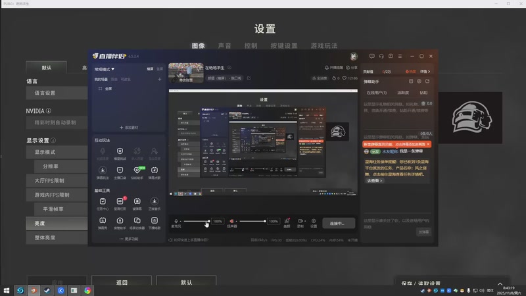
Task: Expand 更多功能 at the tools bottom
Action: (129, 239)
